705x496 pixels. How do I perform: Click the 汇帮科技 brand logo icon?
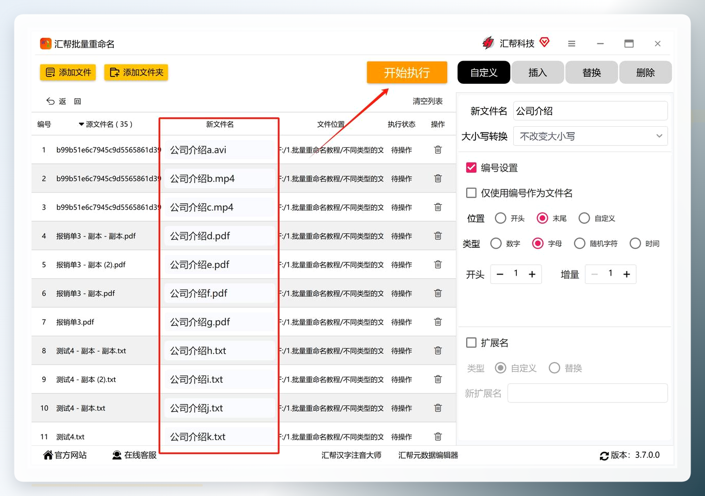[488, 43]
